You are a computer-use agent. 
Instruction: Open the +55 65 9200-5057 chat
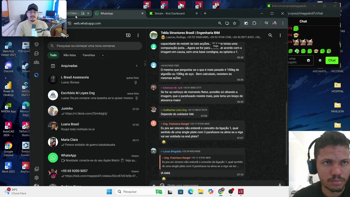pos(94,173)
